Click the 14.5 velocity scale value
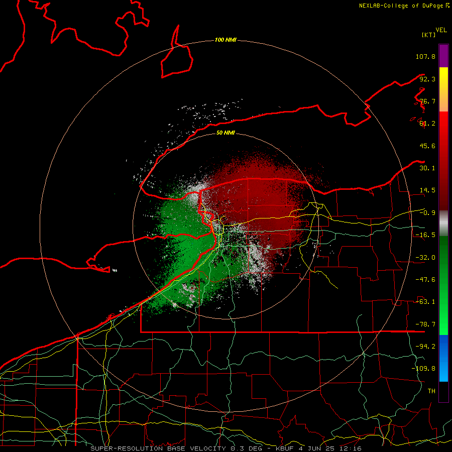 (x=427, y=190)
